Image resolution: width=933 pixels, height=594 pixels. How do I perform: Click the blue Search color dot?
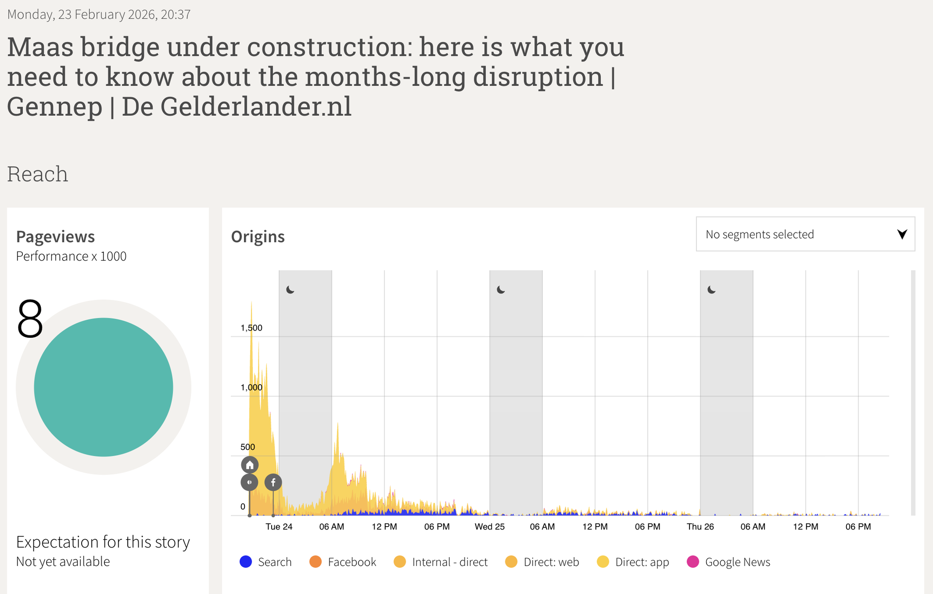point(246,562)
